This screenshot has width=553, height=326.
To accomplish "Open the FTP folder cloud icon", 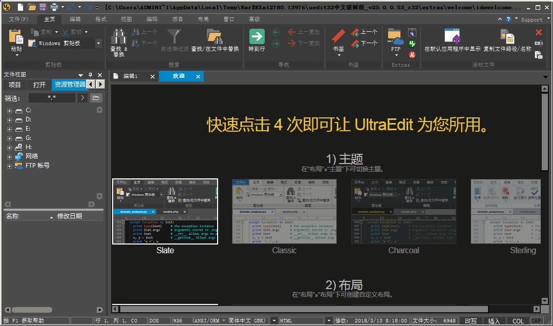I will pyautogui.click(x=396, y=37).
